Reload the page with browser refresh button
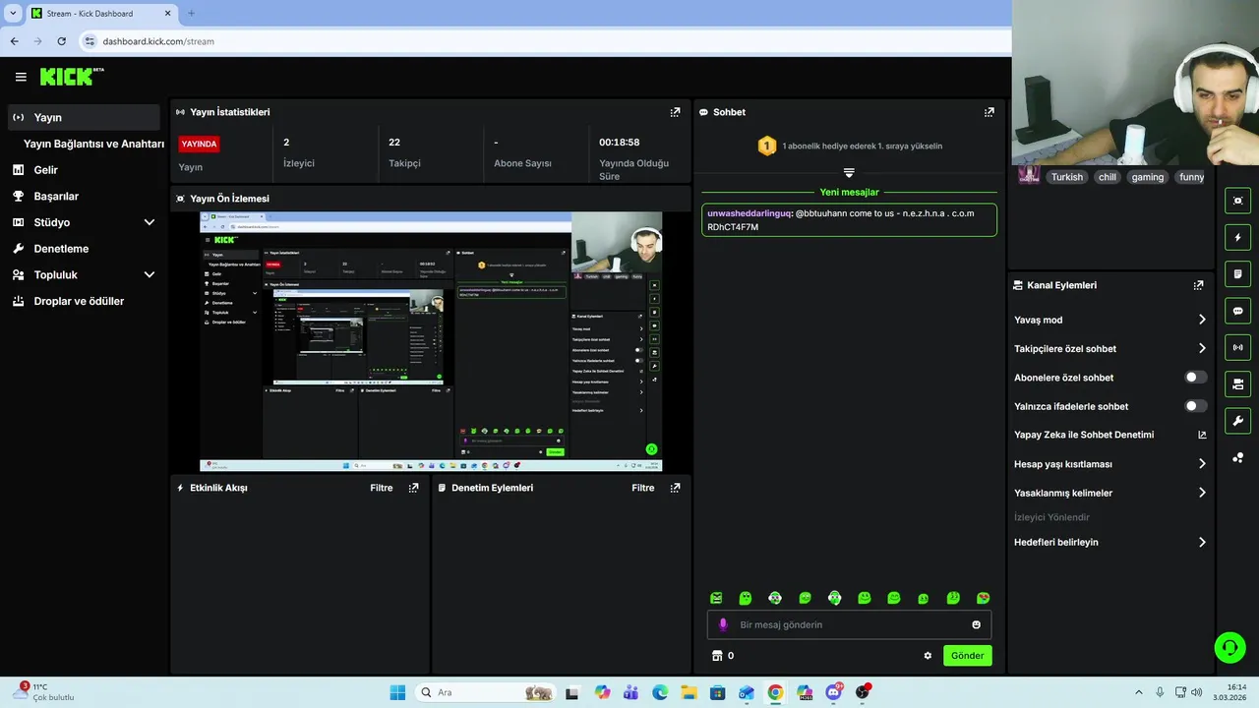Image resolution: width=1259 pixels, height=708 pixels. pyautogui.click(x=61, y=41)
